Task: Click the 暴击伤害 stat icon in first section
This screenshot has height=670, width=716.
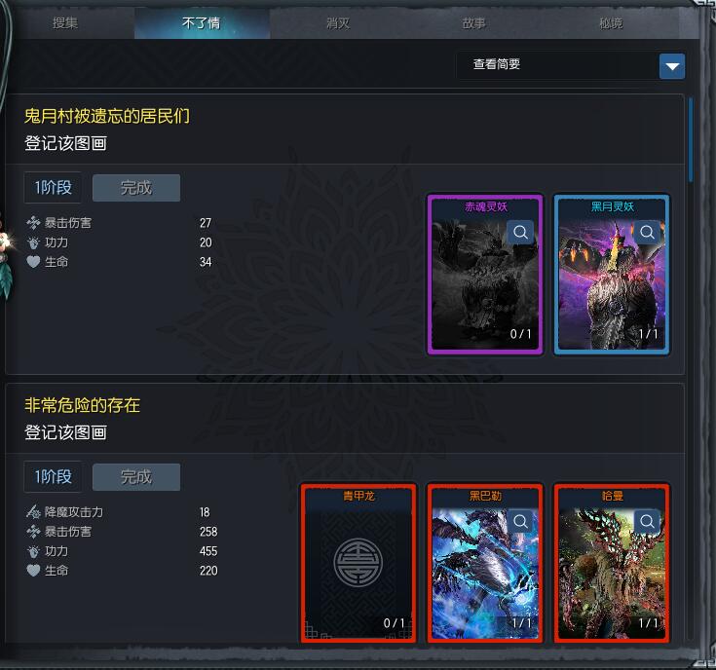Action: point(33,223)
